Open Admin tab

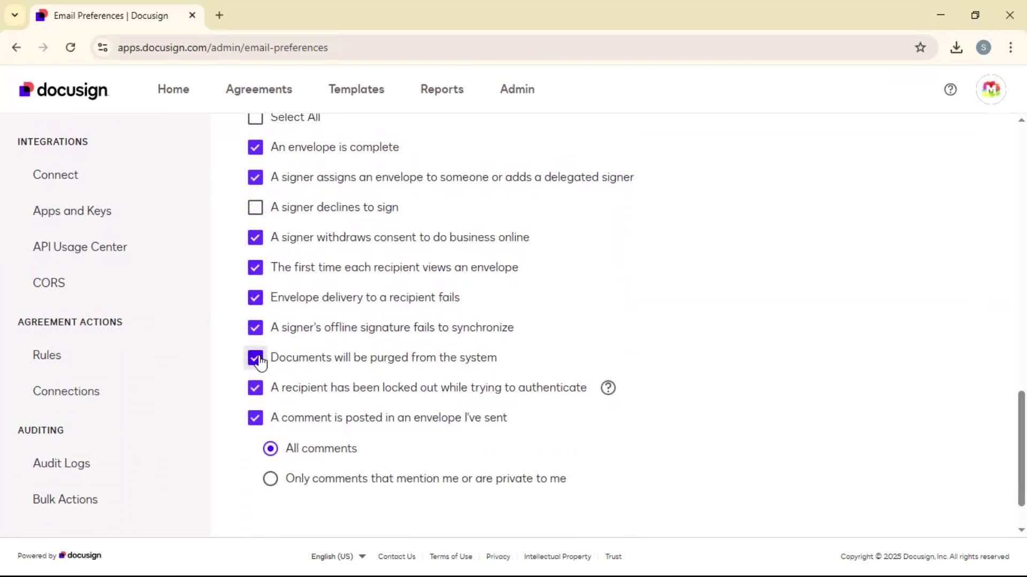(x=517, y=89)
